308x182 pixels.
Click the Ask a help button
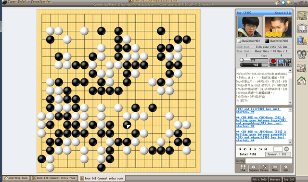point(259,179)
